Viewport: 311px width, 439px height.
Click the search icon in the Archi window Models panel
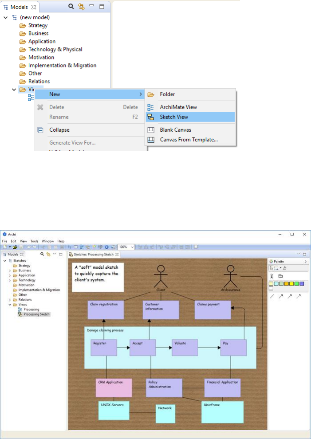click(x=42, y=254)
